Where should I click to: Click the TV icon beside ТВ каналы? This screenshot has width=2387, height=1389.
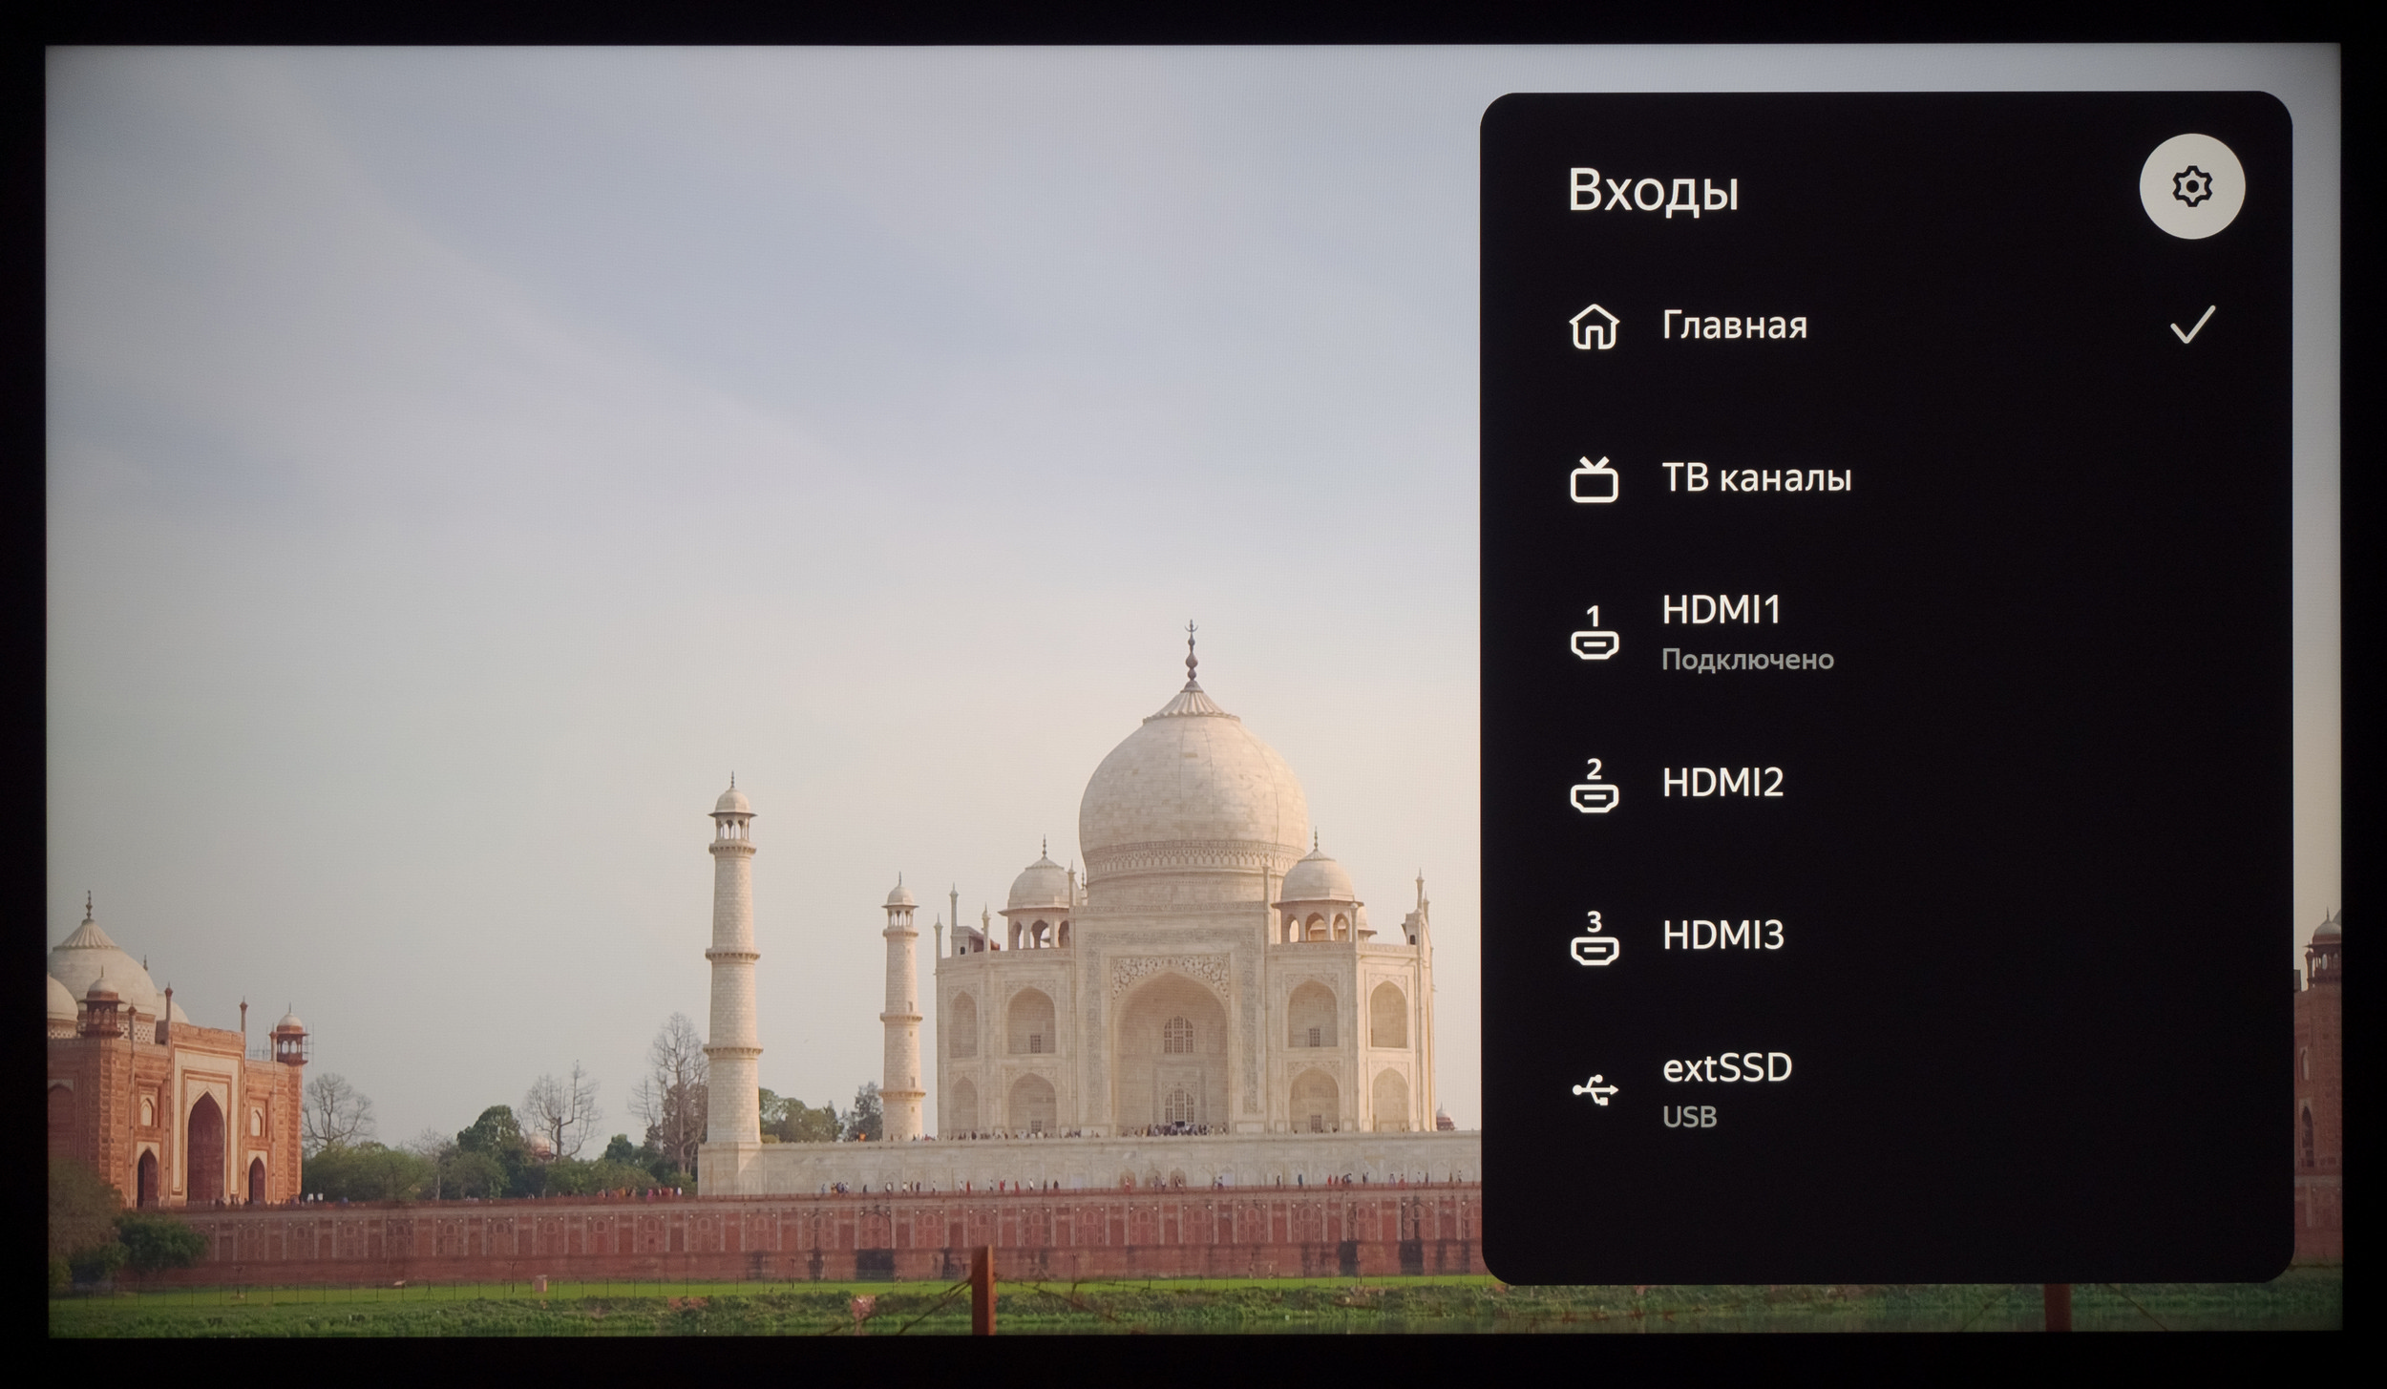pyautogui.click(x=1594, y=479)
